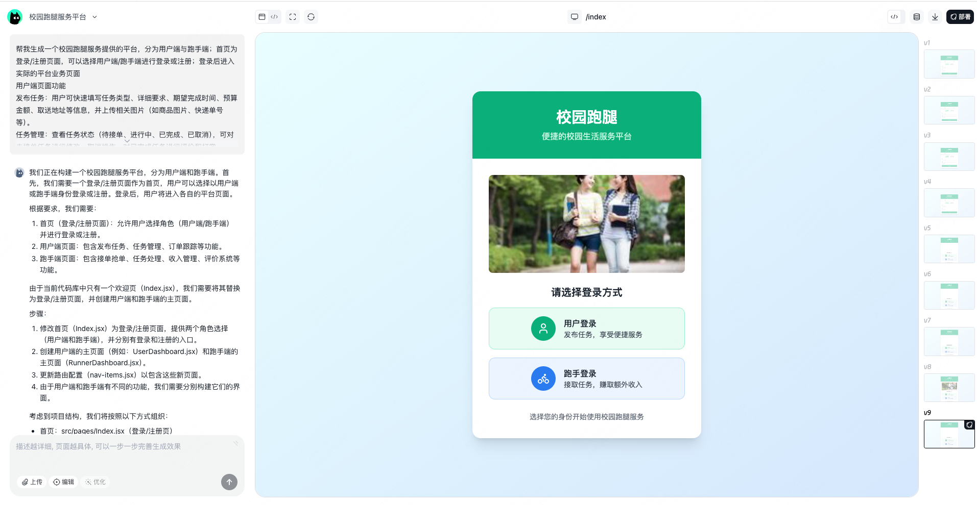Viewport: 977px width, 505px height.
Task: Open version v9 thumbnail in the right sidebar
Action: 948,434
